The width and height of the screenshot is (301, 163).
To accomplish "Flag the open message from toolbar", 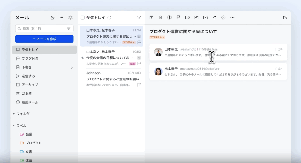I will (178, 18).
